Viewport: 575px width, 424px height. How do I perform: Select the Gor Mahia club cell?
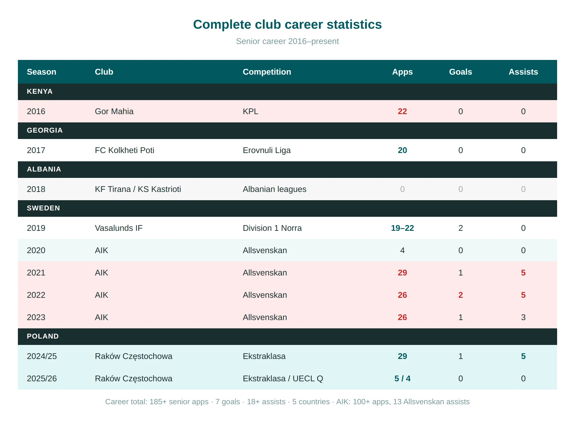[x=114, y=112]
